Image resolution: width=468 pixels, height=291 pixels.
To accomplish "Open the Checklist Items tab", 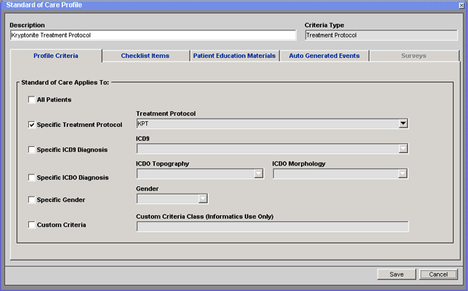I will (145, 56).
